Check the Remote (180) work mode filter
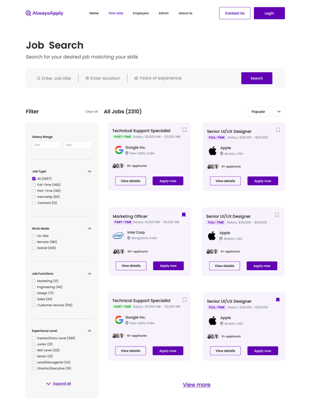The width and height of the screenshot is (311, 413). (x=34, y=242)
